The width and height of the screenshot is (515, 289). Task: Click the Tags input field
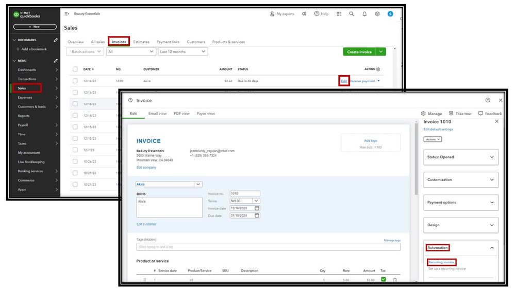coord(269,247)
